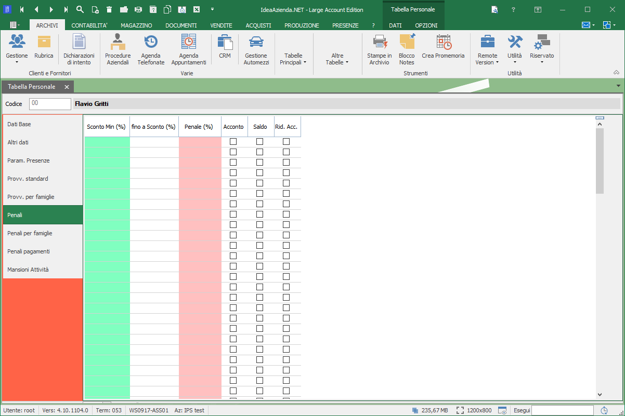This screenshot has height=416, width=625.
Task: Open the Altre Tabelle dropdown
Action: tap(337, 59)
